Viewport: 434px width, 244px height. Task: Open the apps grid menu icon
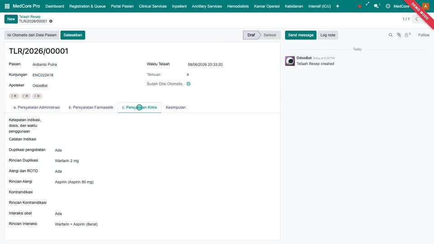(7, 6)
